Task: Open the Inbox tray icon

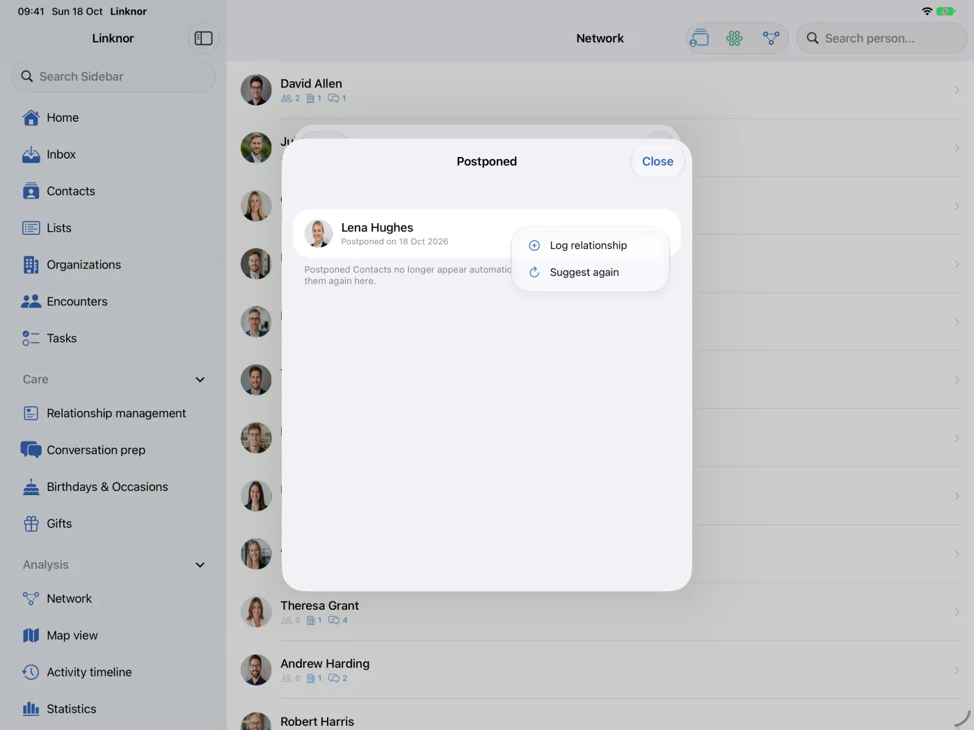Action: click(31, 154)
